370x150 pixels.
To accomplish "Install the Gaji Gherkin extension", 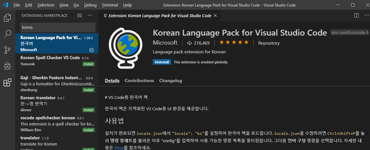I will pyautogui.click(x=89, y=90).
